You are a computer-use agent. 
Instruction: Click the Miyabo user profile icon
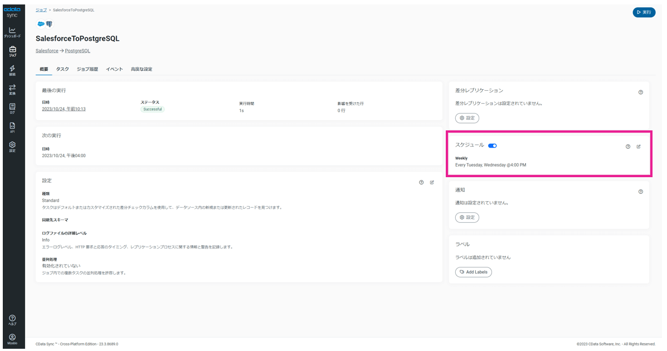[12, 339]
